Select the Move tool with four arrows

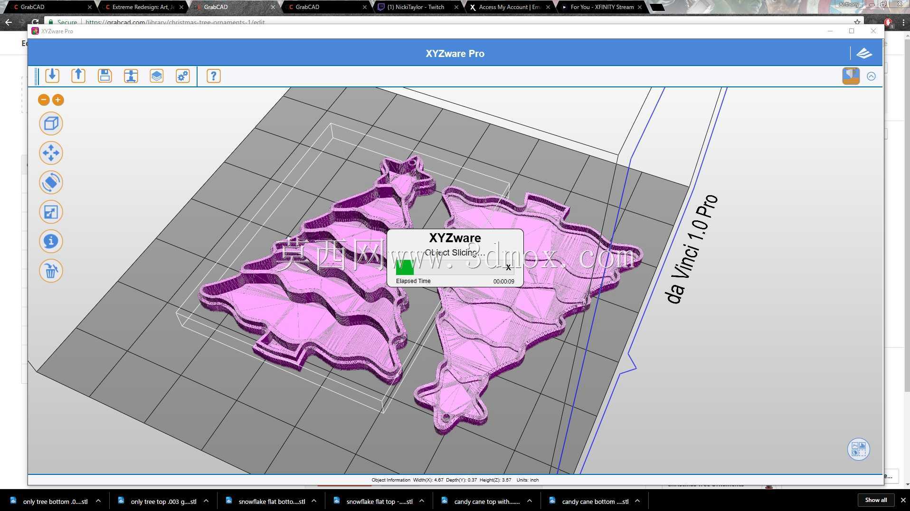51,153
